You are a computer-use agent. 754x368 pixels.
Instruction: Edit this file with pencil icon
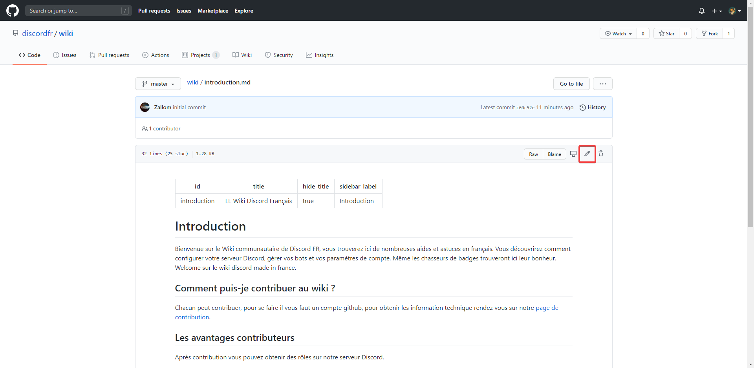click(x=587, y=154)
